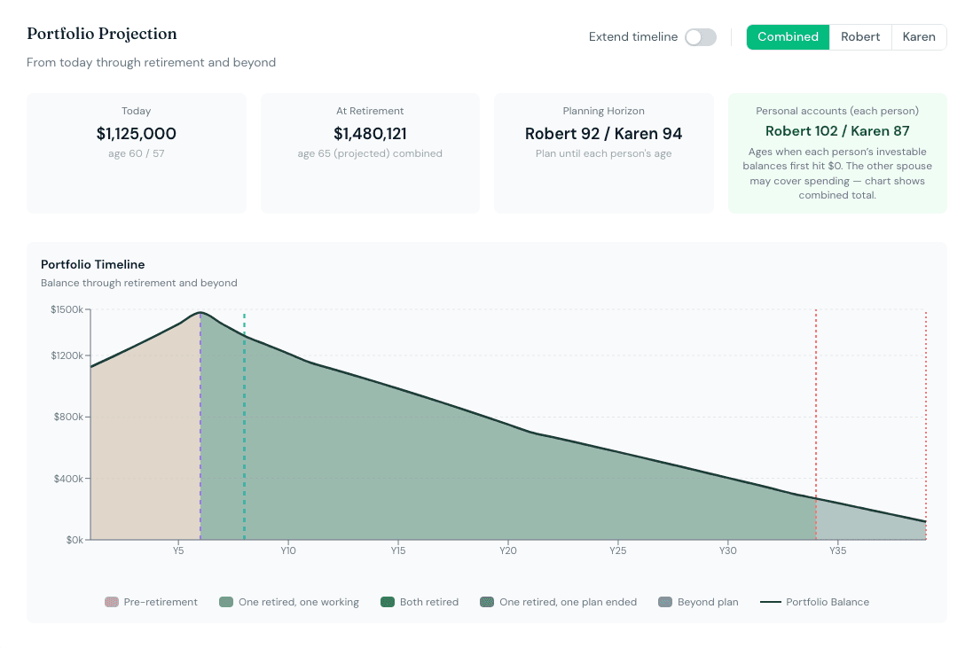The width and height of the screenshot is (973, 648).
Task: Click the first red dotted plan-end line
Action: (x=816, y=425)
